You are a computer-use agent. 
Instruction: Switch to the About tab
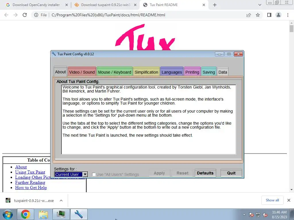pos(60,72)
